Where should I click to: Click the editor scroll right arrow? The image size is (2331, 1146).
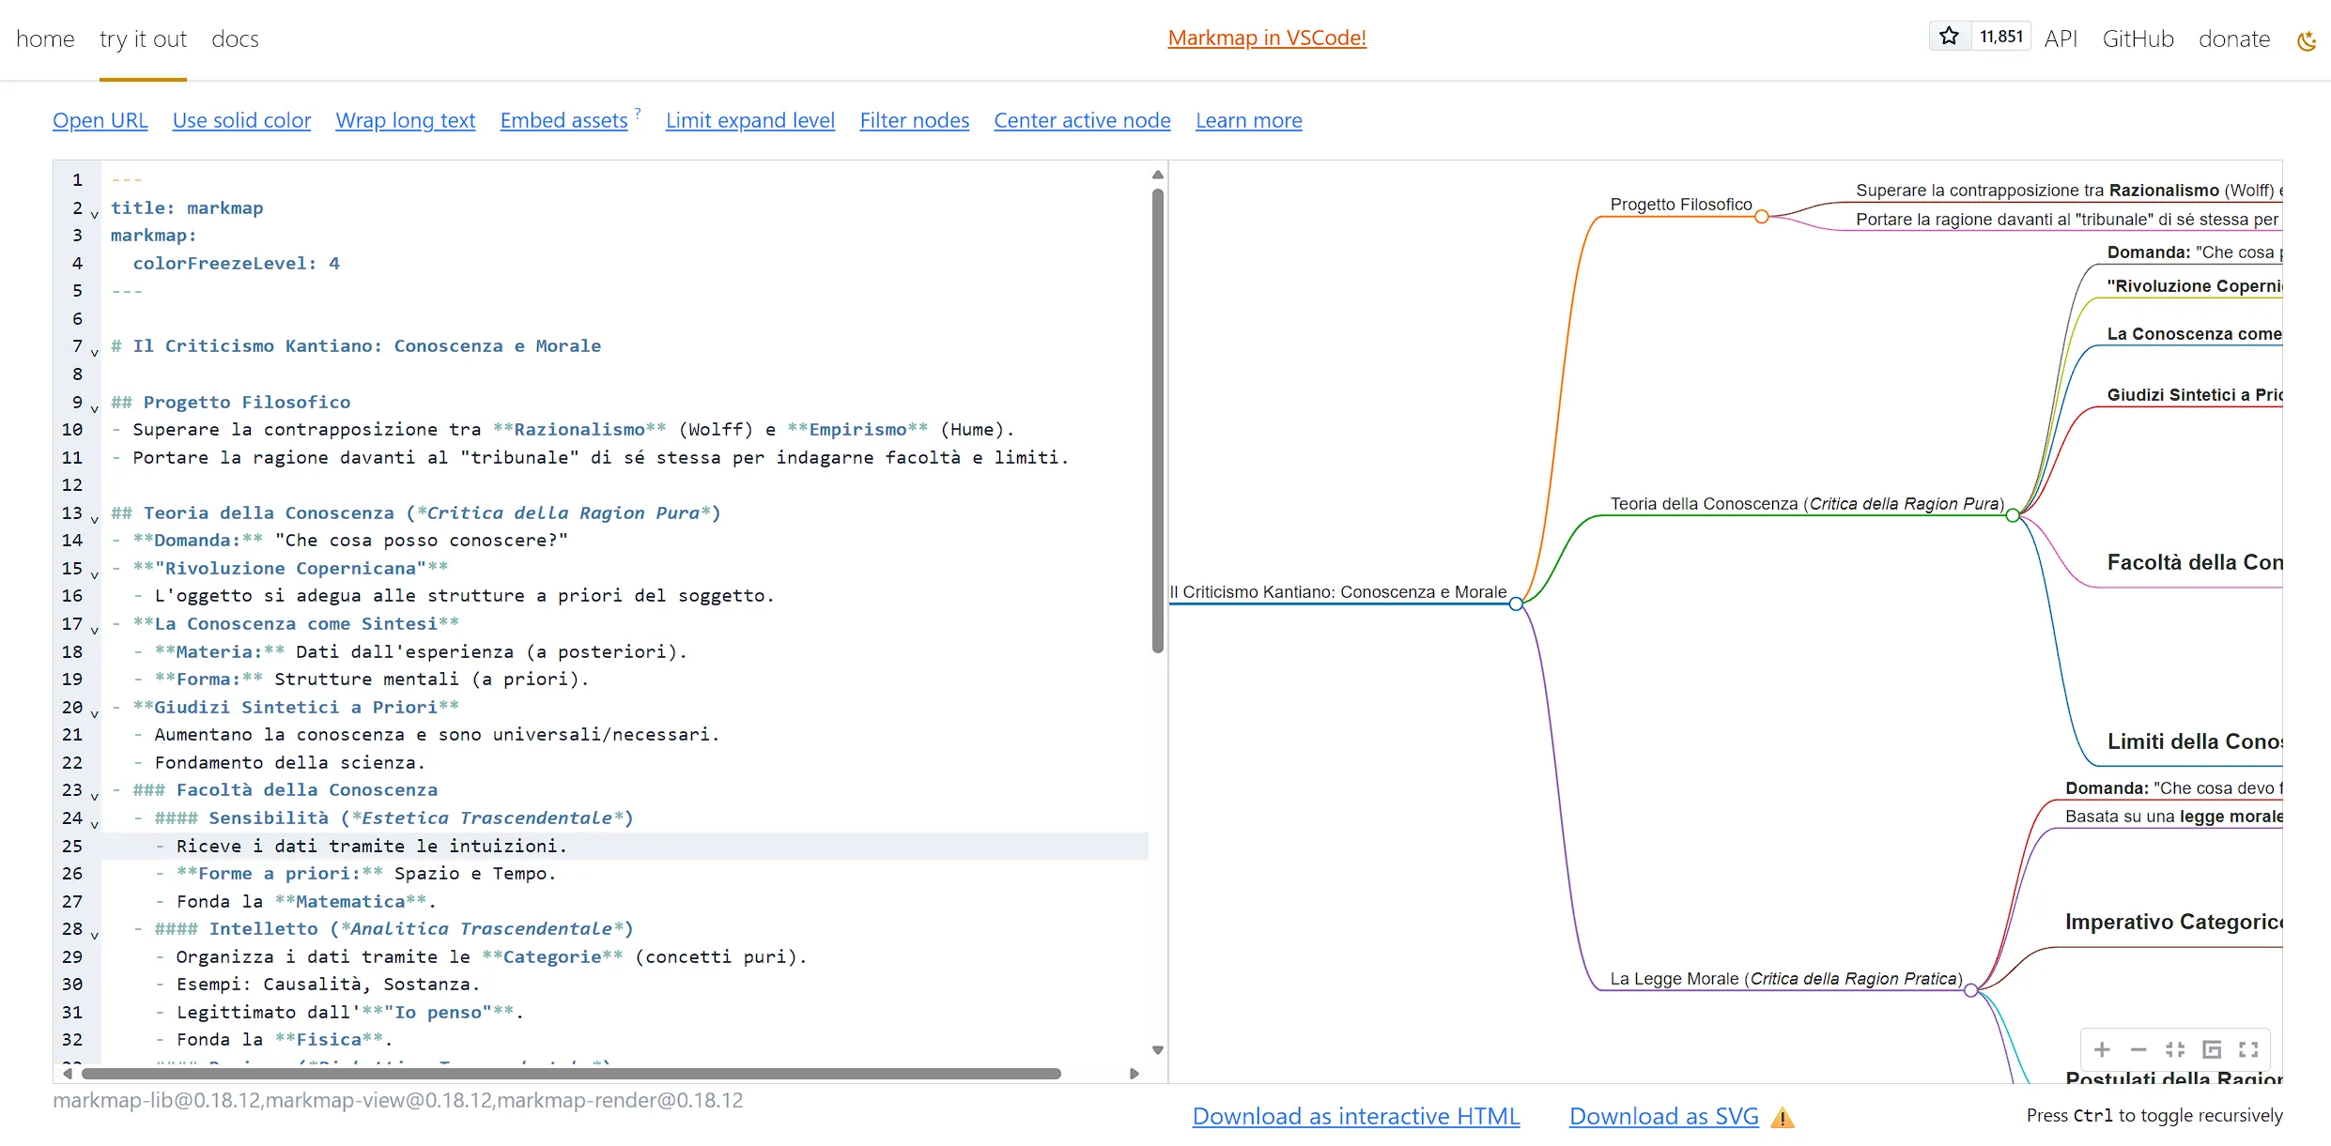point(1134,1073)
